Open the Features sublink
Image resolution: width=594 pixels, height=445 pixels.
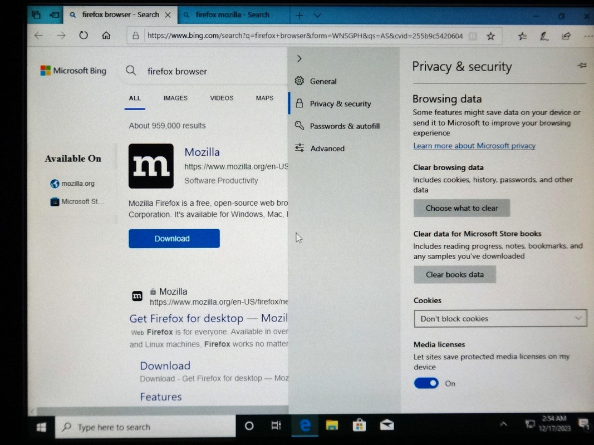pos(161,397)
